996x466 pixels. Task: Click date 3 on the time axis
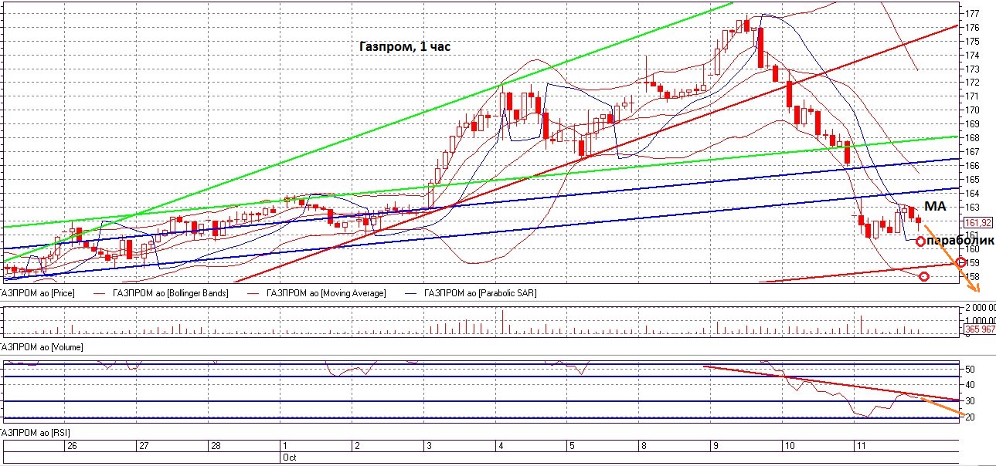(x=428, y=447)
